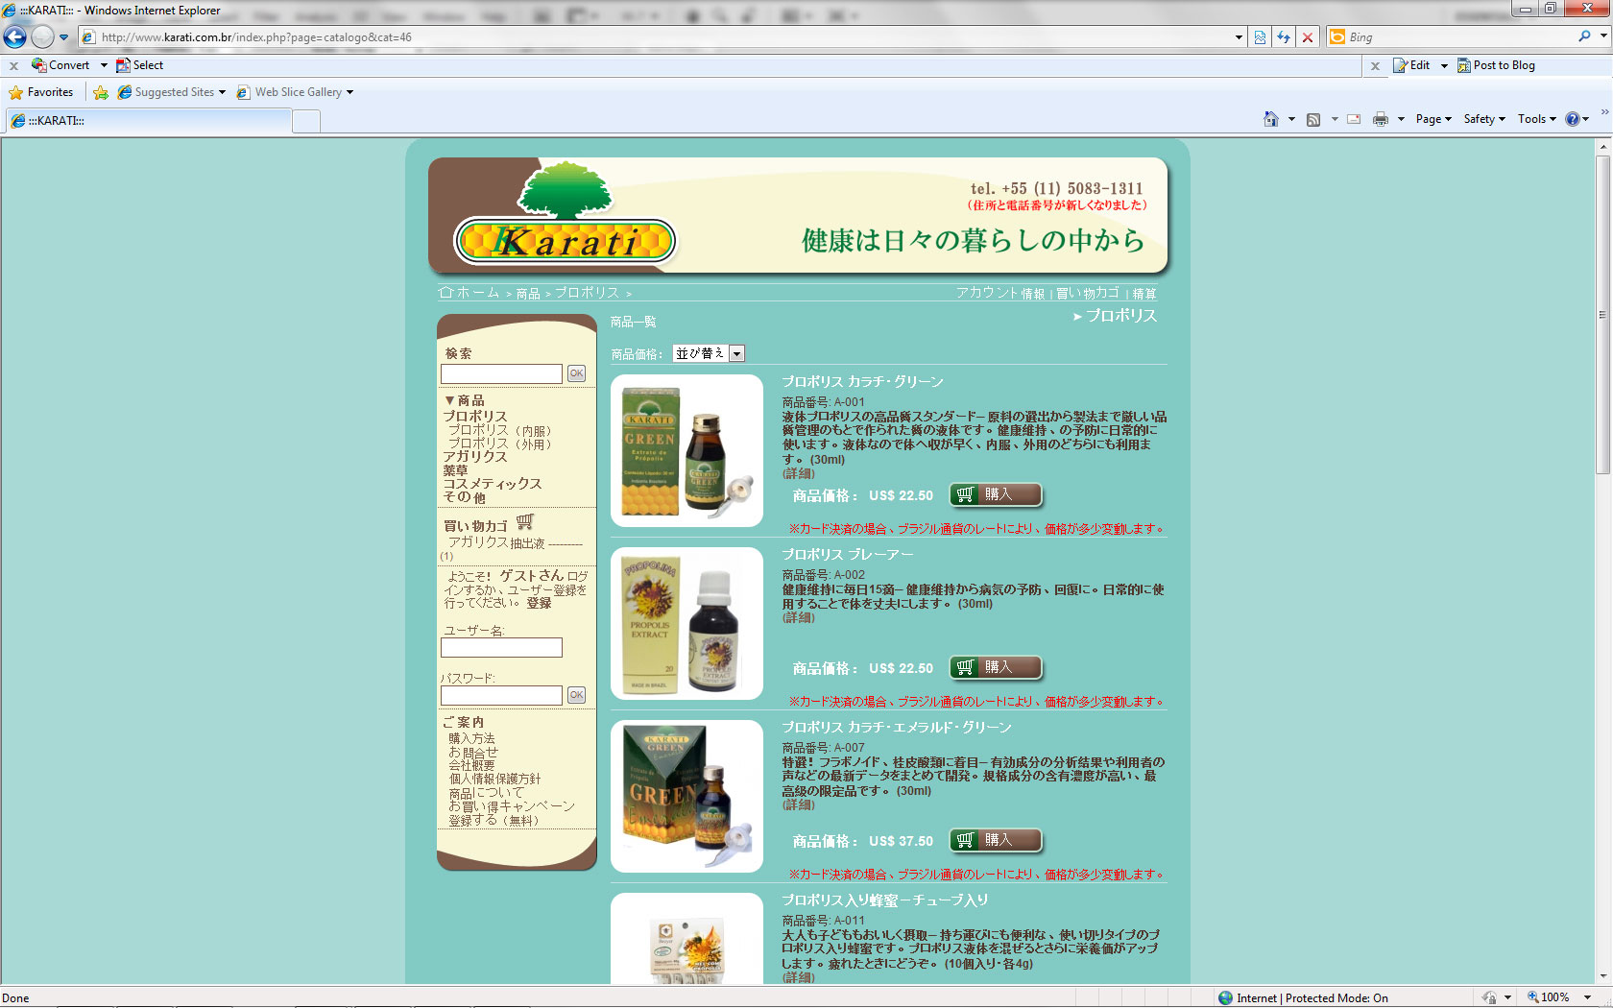
Task: Click 購入 button for product A-001
Action: tap(996, 494)
